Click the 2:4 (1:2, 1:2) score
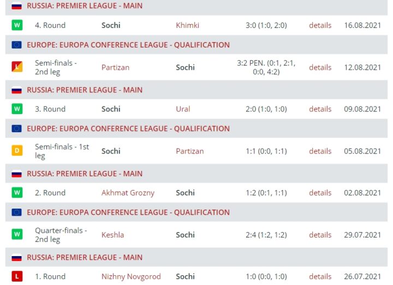 tap(266, 235)
